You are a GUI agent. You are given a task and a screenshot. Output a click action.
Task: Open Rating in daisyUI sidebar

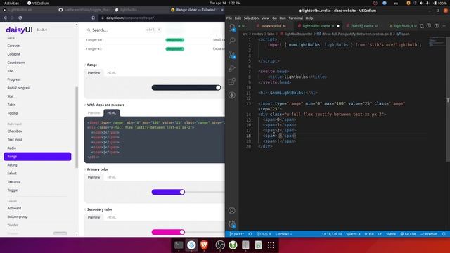[13, 165]
